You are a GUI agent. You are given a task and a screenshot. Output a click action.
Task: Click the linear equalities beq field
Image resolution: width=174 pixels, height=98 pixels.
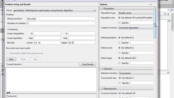82,38
